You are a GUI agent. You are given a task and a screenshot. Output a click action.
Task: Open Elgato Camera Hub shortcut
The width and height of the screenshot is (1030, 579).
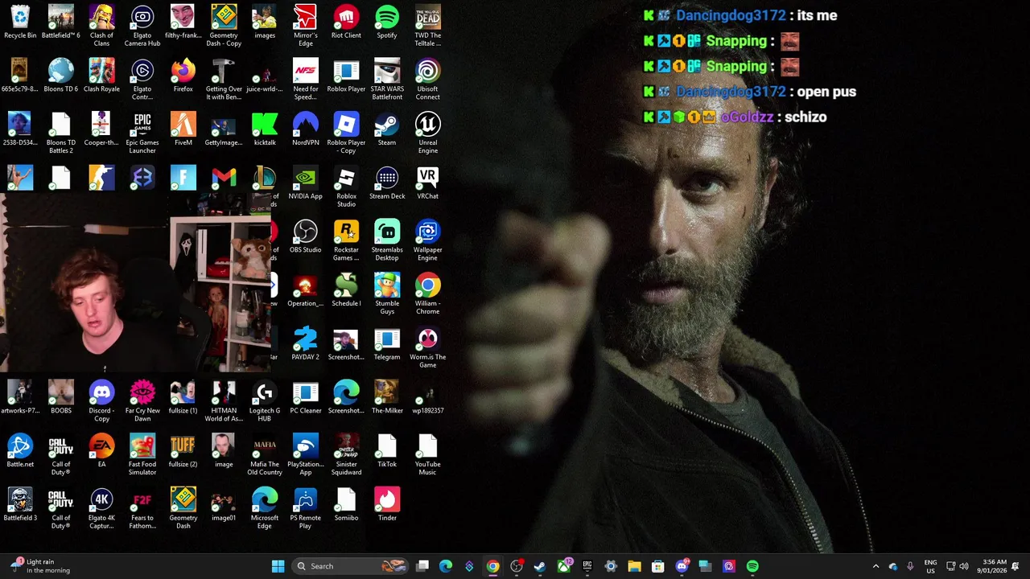tap(142, 26)
